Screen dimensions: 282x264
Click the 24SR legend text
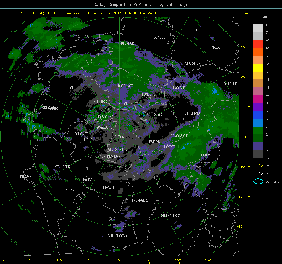point(269,166)
